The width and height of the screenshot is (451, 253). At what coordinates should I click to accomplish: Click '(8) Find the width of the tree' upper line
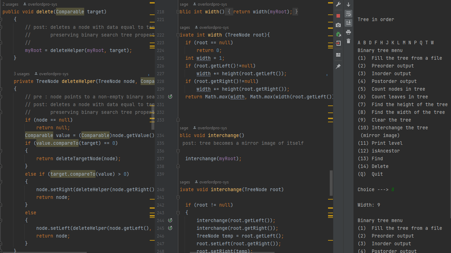401,112
